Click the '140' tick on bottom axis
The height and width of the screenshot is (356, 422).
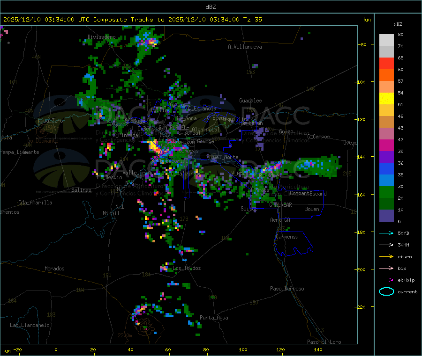click(318, 349)
